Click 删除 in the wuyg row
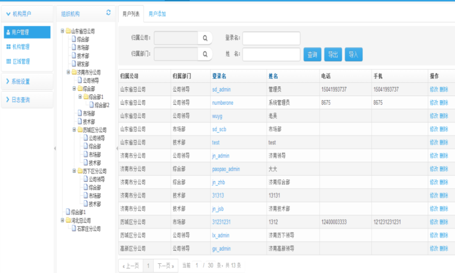Screen dimensions: 455x273 click(x=444, y=116)
